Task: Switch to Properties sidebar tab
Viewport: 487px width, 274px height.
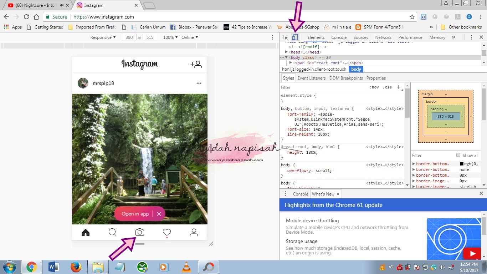Action: point(376,78)
